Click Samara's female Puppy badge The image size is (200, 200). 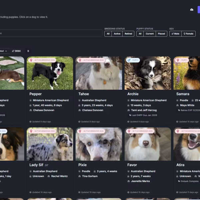pos(182,60)
